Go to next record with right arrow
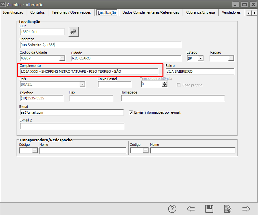The image size is (258, 215). [x=246, y=209]
